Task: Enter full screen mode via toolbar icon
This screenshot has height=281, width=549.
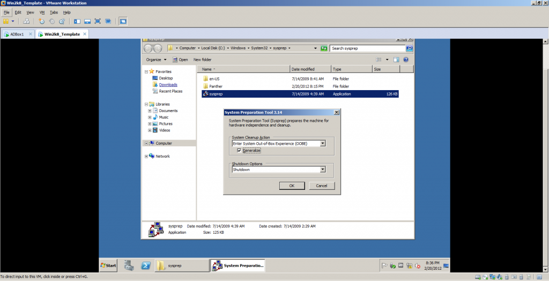Action: coord(98,21)
